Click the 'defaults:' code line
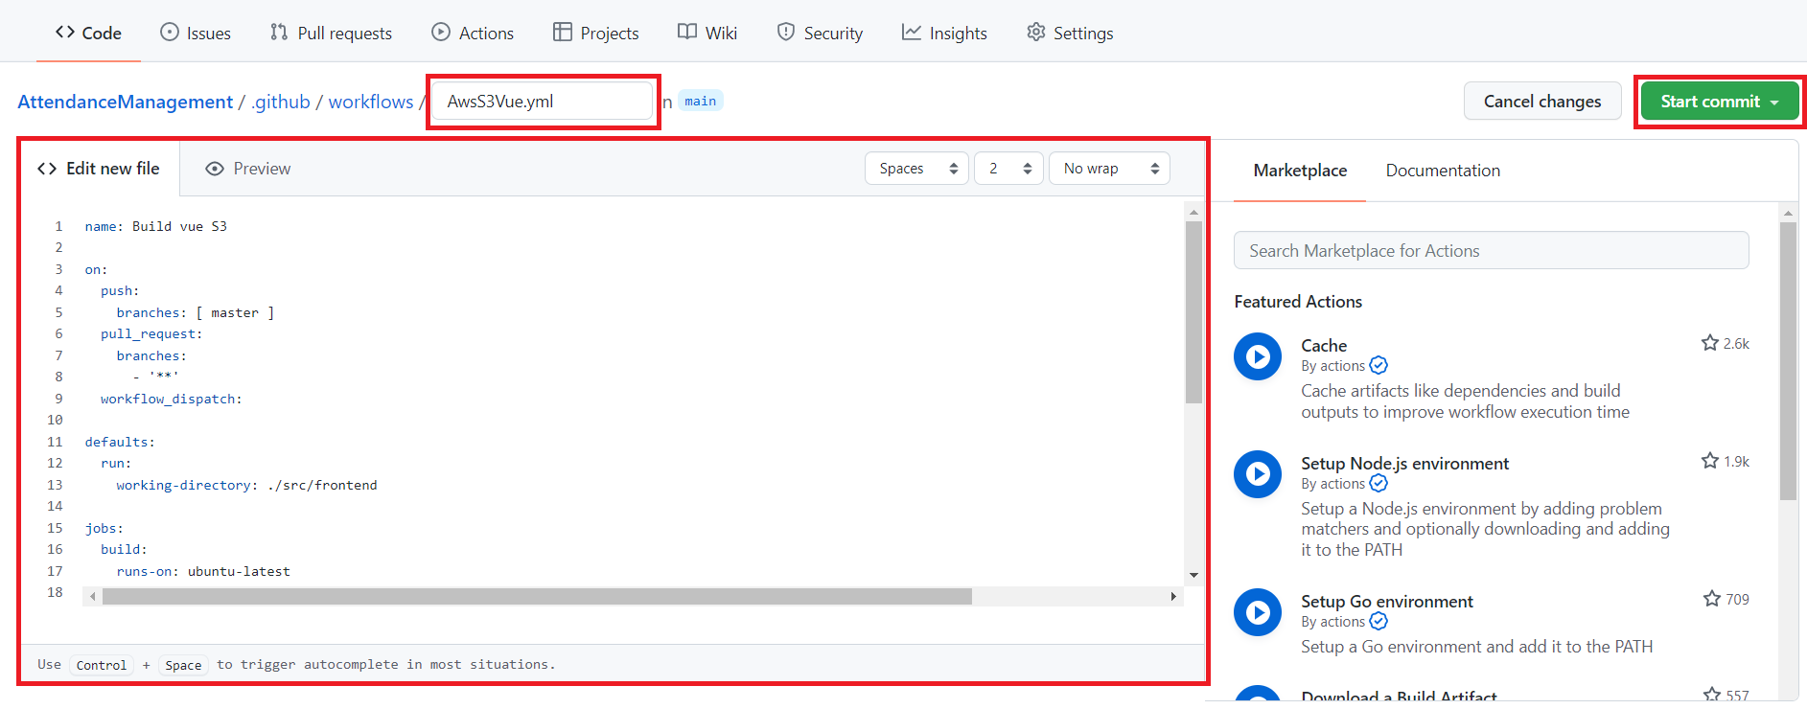Viewport: 1807px width, 709px height. pos(120,442)
